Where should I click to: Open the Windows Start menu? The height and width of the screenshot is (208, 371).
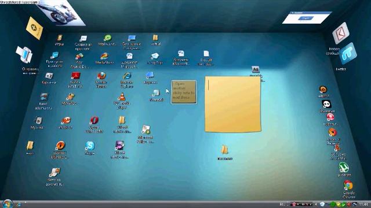(x=8, y=204)
